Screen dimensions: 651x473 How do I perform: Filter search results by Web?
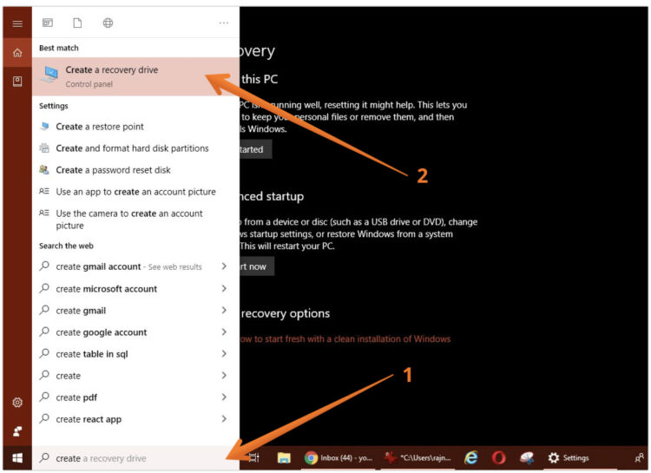click(108, 23)
